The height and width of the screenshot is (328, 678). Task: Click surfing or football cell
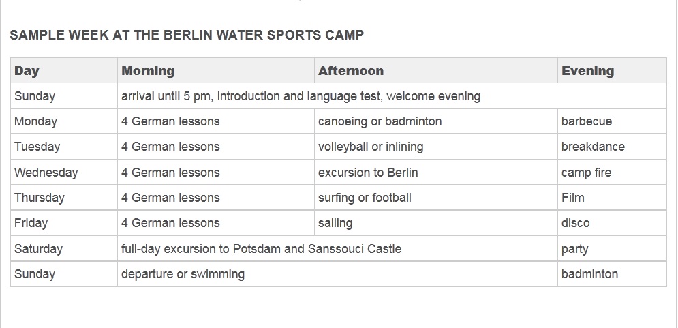pyautogui.click(x=436, y=198)
